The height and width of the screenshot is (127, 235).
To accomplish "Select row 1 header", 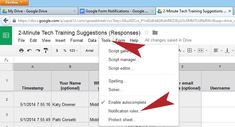I will [7, 81].
